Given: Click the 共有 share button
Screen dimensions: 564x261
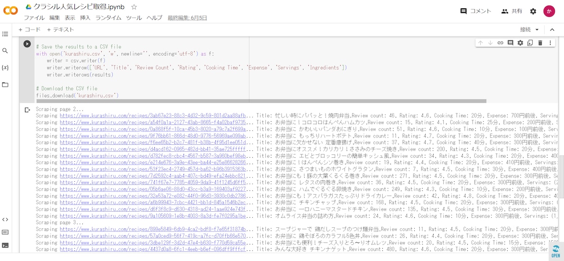Looking at the screenshot, I should [x=512, y=11].
